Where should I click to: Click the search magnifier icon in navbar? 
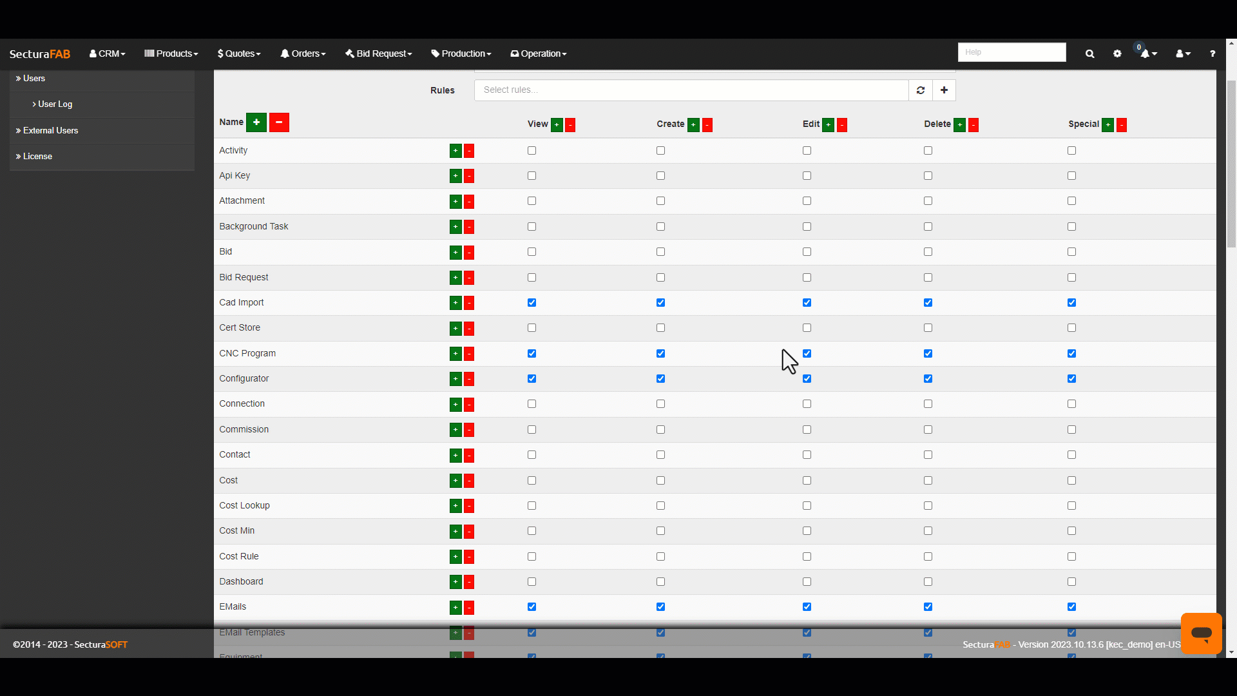pos(1089,54)
